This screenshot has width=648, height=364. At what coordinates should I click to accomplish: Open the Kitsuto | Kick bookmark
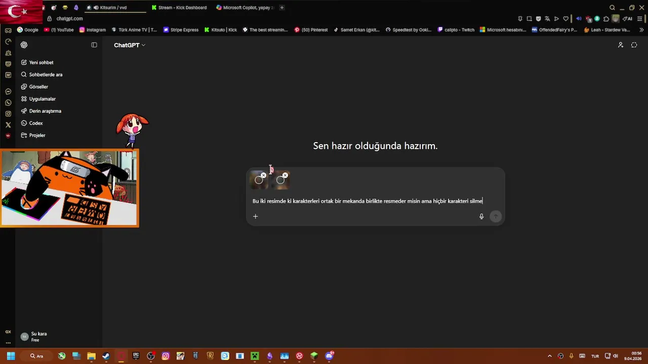(220, 30)
